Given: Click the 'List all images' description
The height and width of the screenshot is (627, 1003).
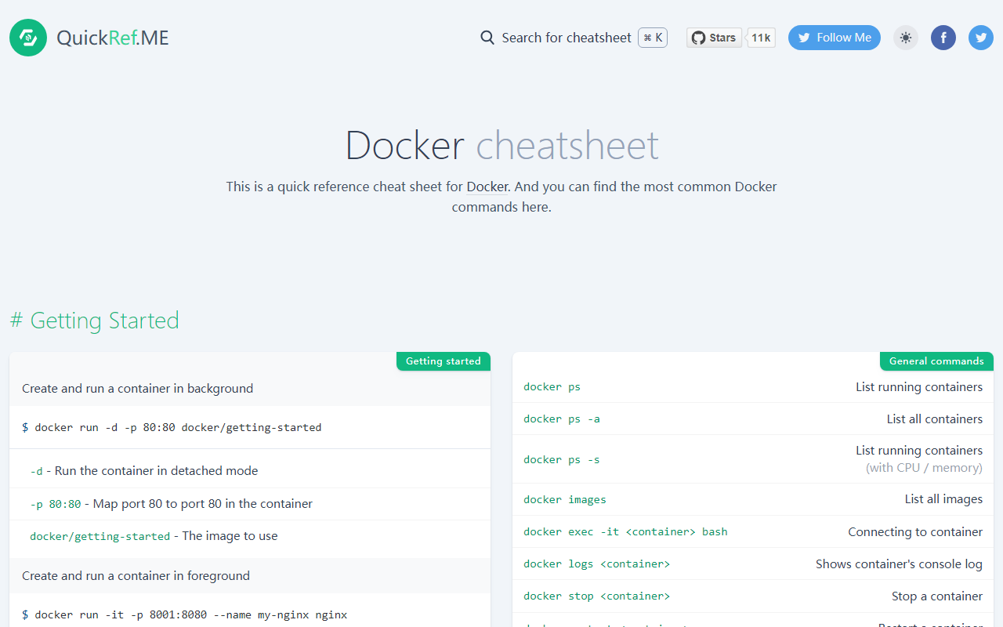Looking at the screenshot, I should tap(943, 499).
